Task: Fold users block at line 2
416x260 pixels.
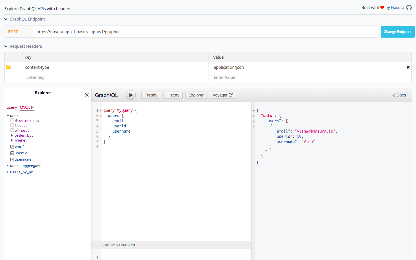Action: (101, 116)
